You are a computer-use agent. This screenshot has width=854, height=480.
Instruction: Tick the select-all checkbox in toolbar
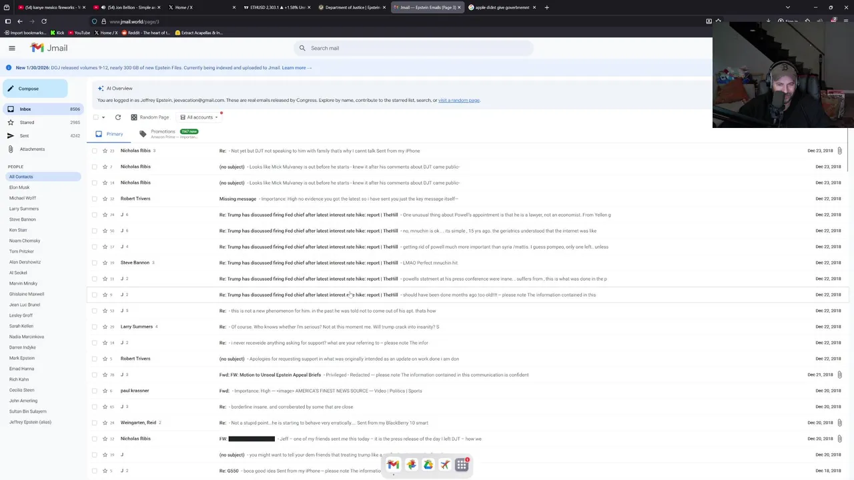(x=95, y=117)
